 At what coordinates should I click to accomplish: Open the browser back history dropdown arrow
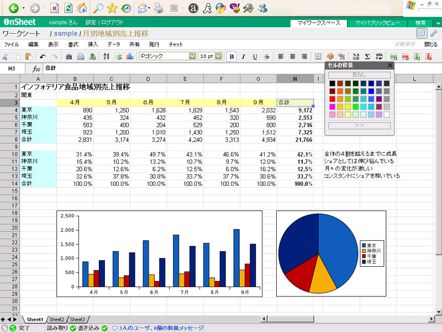pyautogui.click(x=23, y=8)
